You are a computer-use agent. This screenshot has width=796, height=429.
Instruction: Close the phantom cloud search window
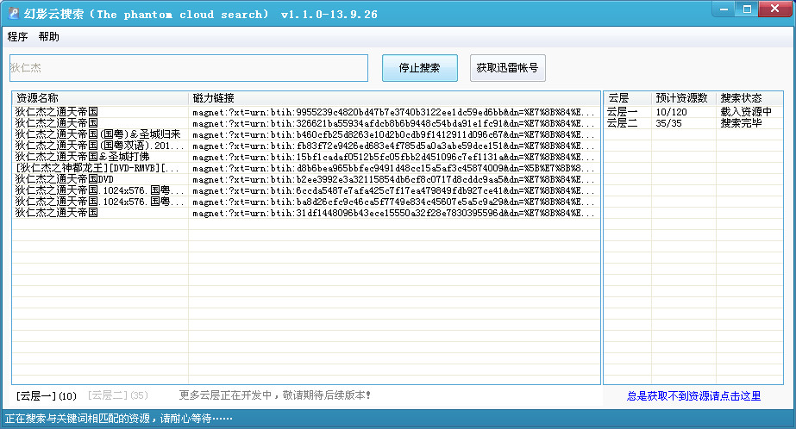click(774, 9)
